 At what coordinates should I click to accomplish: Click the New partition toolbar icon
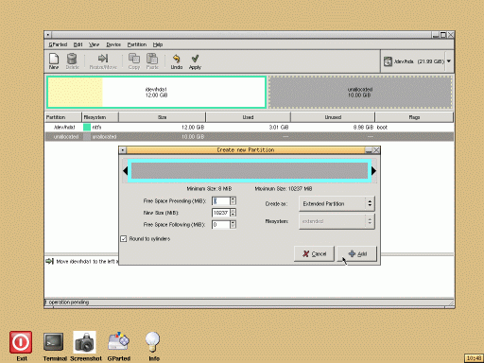pos(54,60)
